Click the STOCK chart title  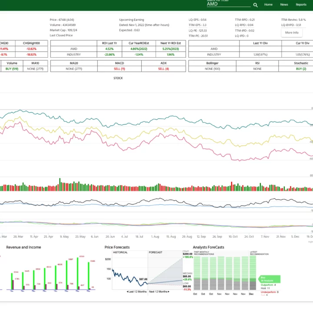click(x=118, y=78)
